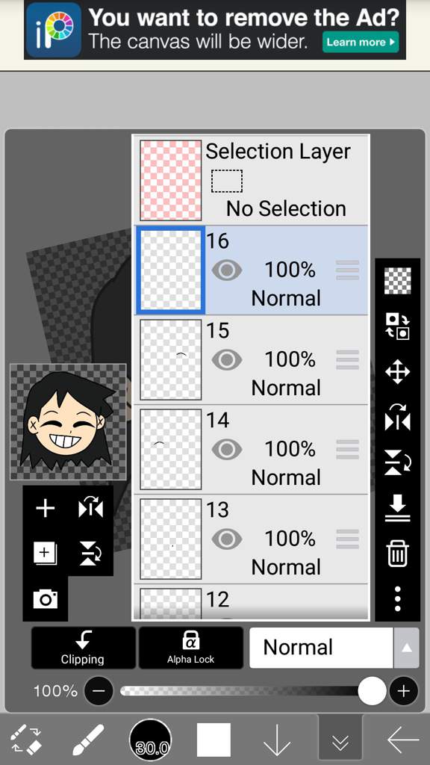Click the opacity slider handle
Viewport: 430px width, 765px height.
[x=372, y=691]
